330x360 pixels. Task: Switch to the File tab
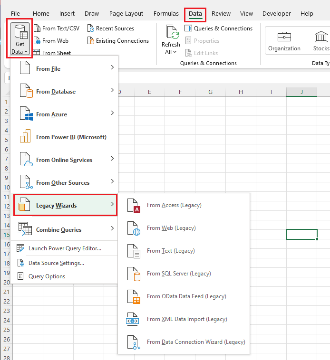point(15,14)
